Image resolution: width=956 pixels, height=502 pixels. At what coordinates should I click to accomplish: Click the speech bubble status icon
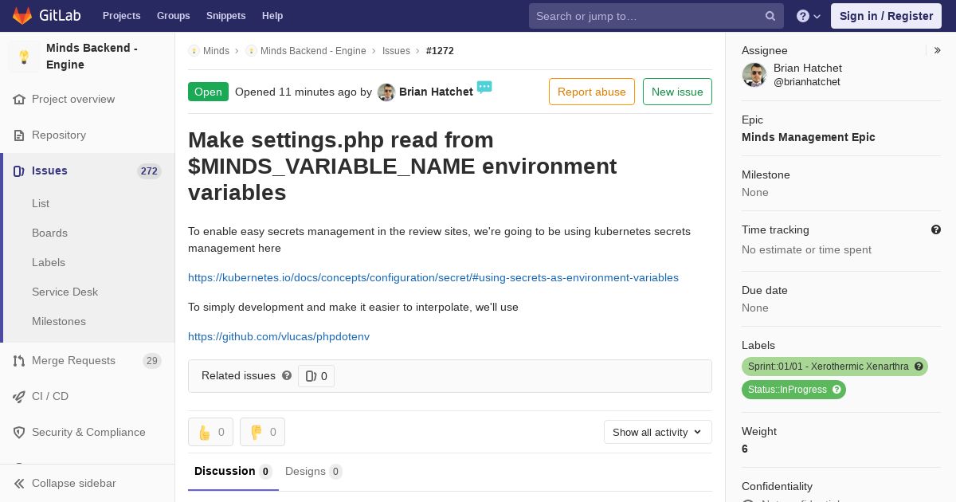click(484, 87)
